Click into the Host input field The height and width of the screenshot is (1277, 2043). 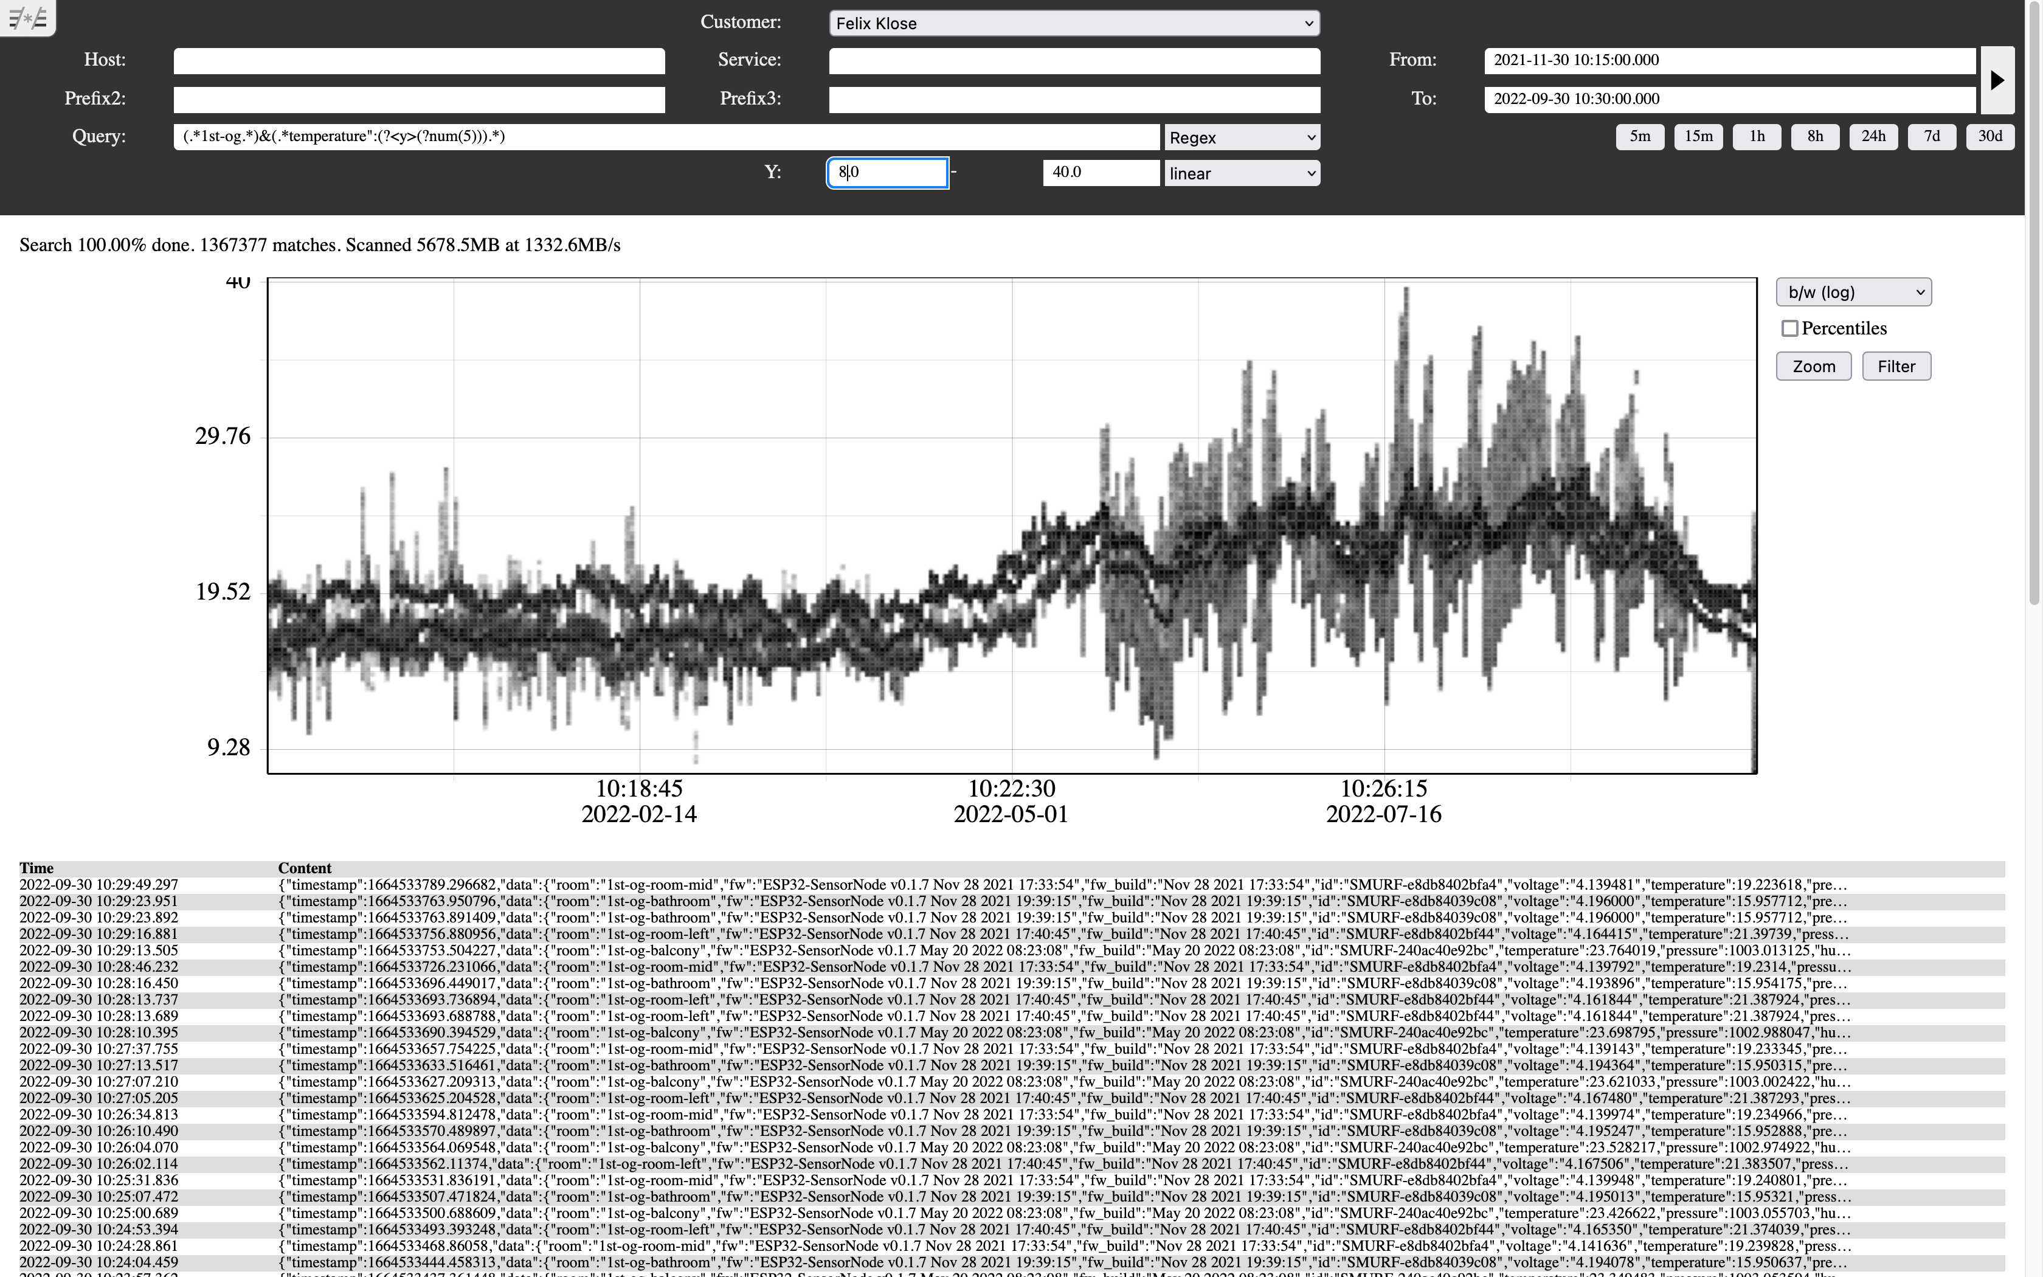419,61
